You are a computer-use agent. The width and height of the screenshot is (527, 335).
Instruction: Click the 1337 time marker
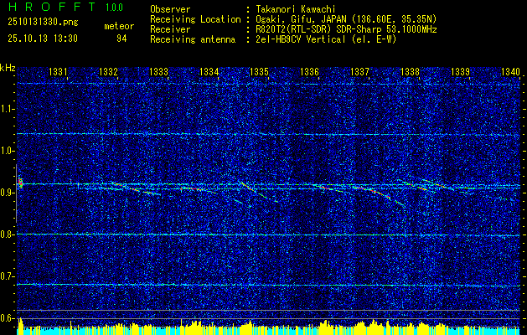click(359, 72)
